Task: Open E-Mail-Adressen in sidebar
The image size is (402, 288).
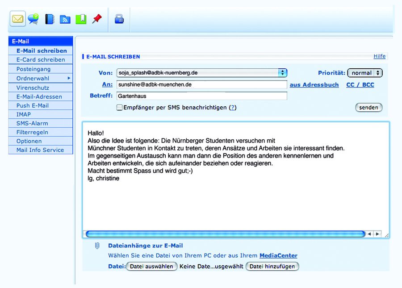Action: tap(41, 96)
